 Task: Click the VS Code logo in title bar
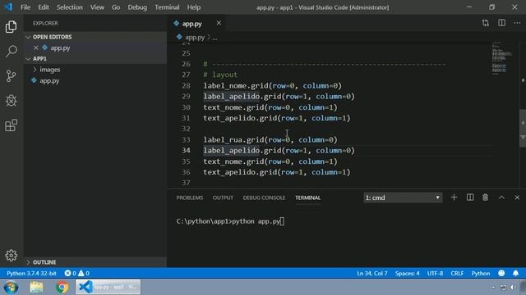tap(8, 7)
